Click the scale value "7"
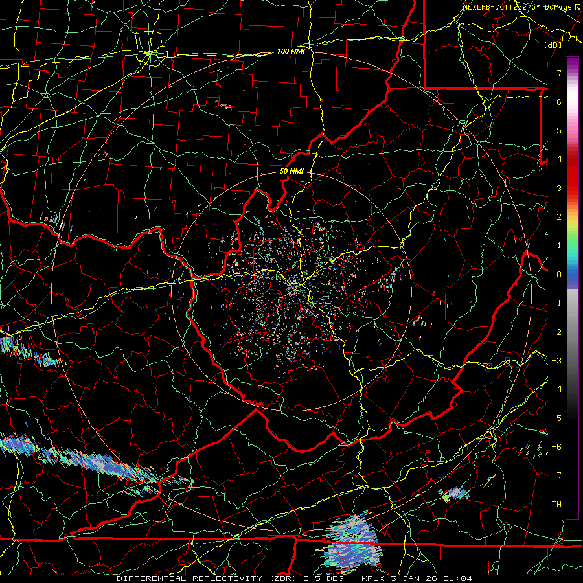Viewport: 583px width, 583px height. pos(559,73)
